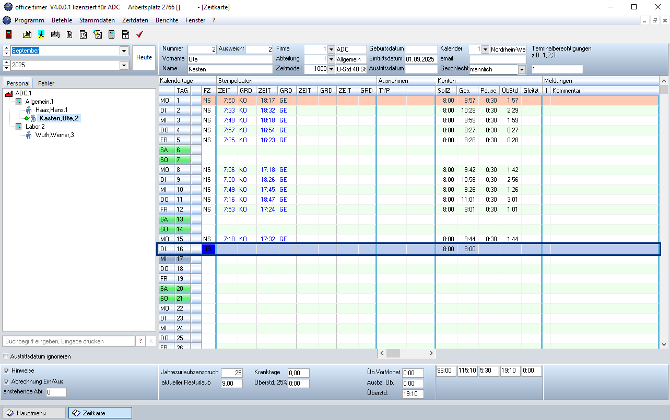Image resolution: width=670 pixels, height=420 pixels.
Task: Click the horizontal scrollbar right arrow
Action: [x=430, y=353]
